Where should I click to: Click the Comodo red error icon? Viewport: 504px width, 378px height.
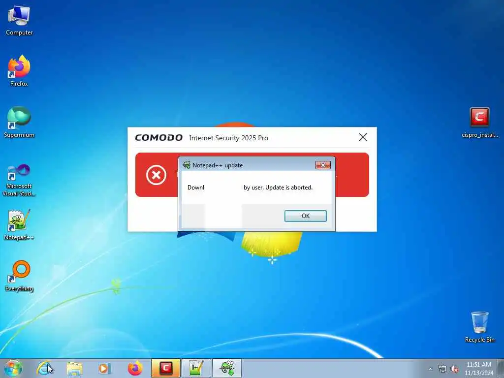coord(156,175)
